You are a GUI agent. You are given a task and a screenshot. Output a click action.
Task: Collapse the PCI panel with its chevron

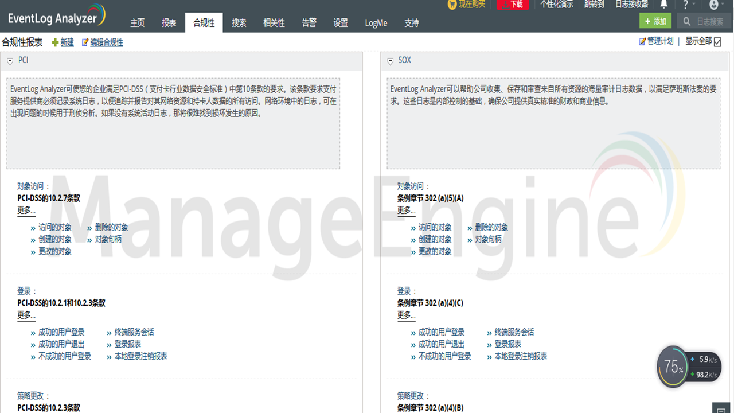pos(10,60)
